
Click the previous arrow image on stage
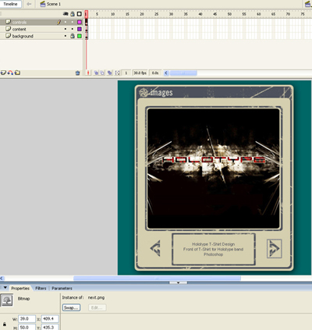pyautogui.click(x=155, y=248)
